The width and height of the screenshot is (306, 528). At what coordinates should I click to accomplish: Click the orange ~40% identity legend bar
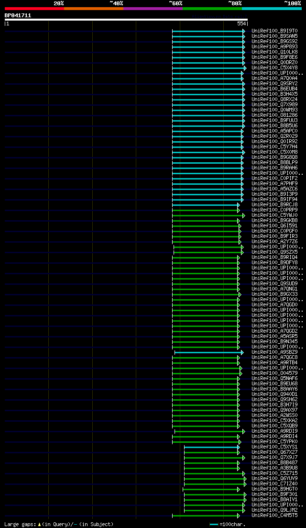(x=94, y=9)
